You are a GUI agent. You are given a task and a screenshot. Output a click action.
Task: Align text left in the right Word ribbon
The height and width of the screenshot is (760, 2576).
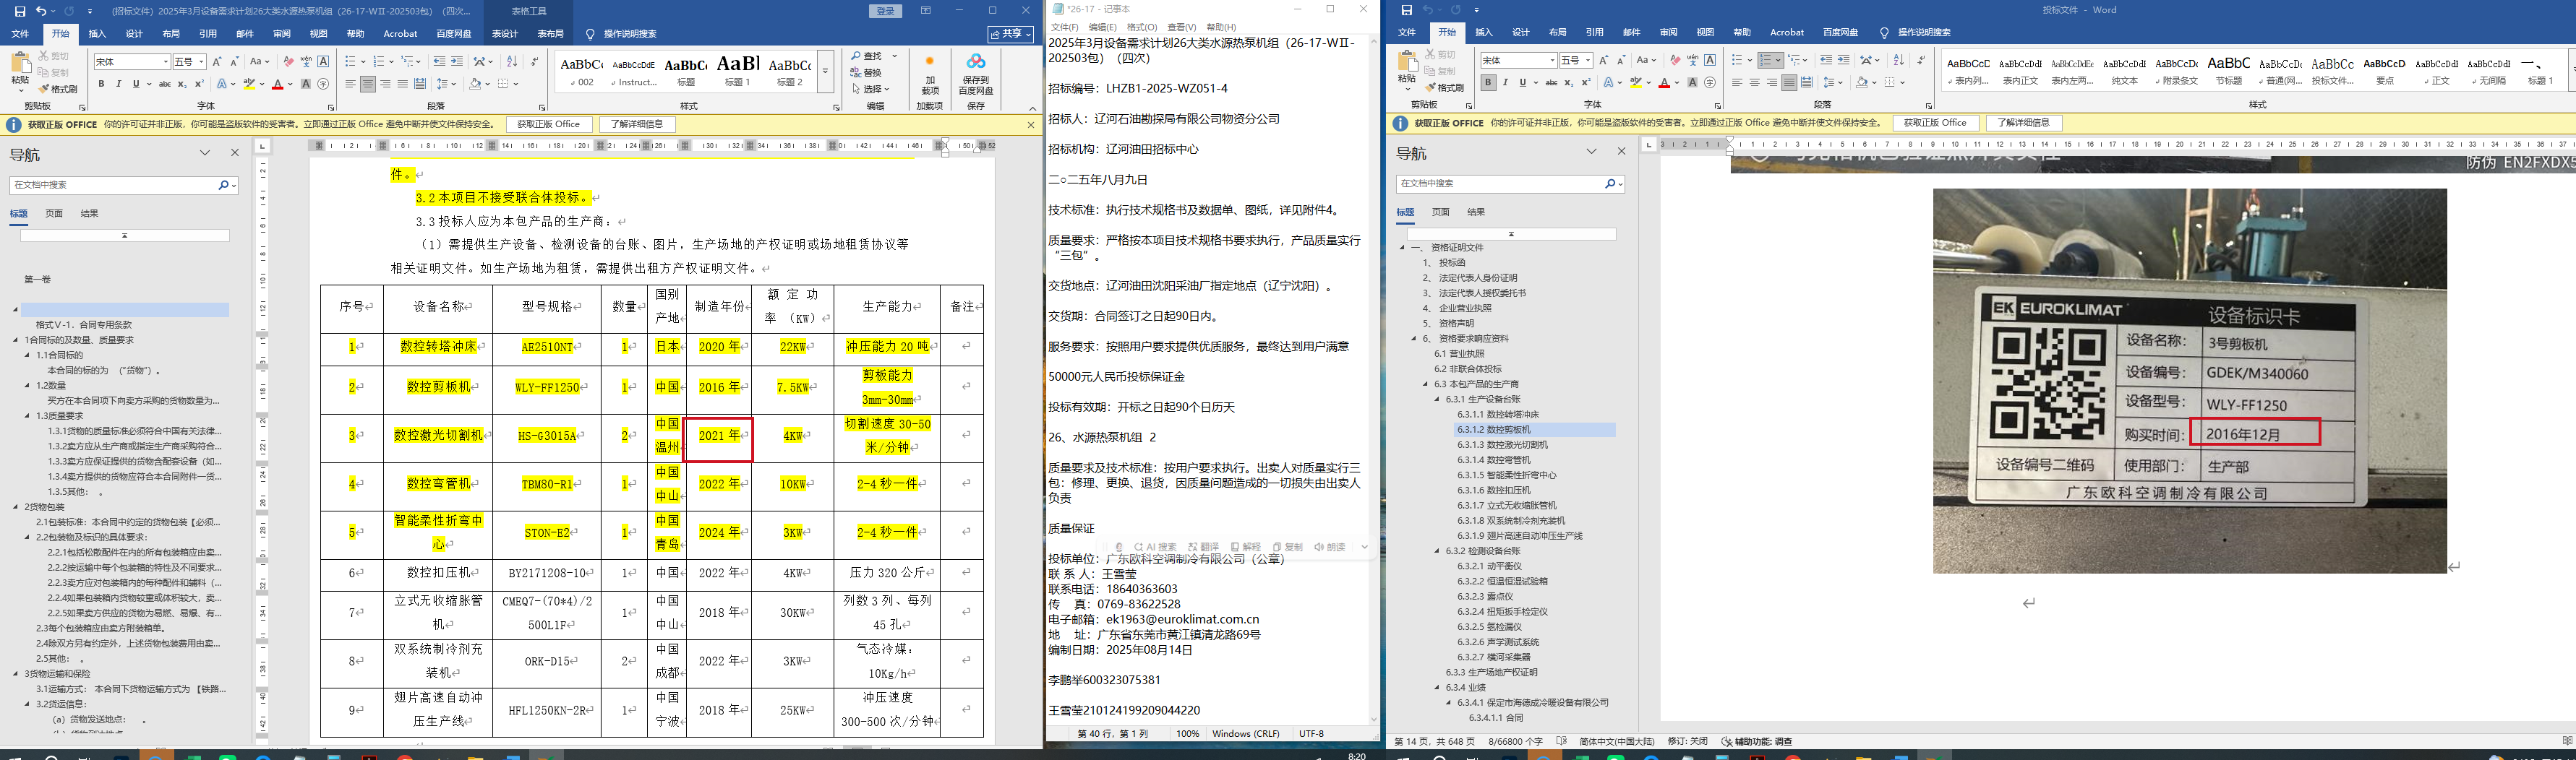(x=1737, y=83)
